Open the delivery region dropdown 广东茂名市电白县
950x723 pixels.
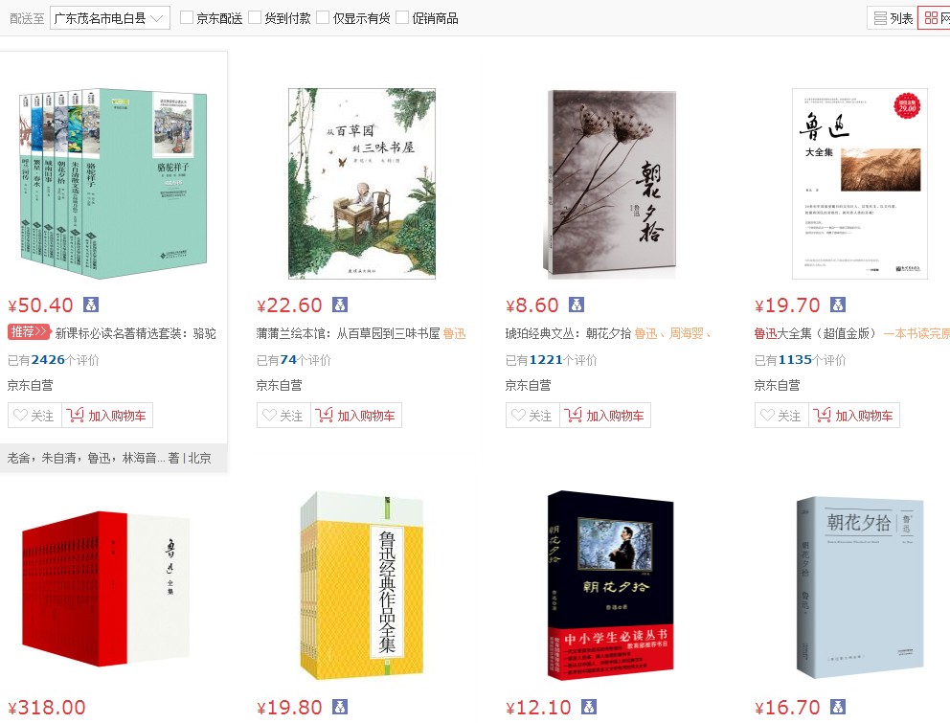[110, 18]
